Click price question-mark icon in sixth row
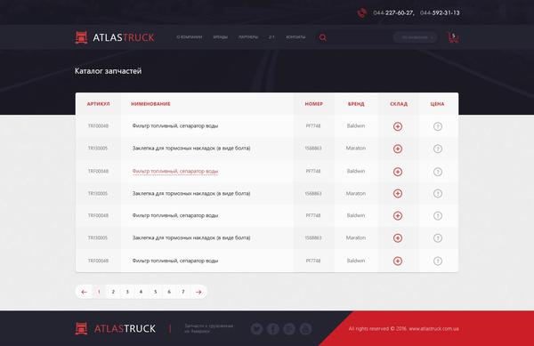The image size is (534, 346). point(438,238)
